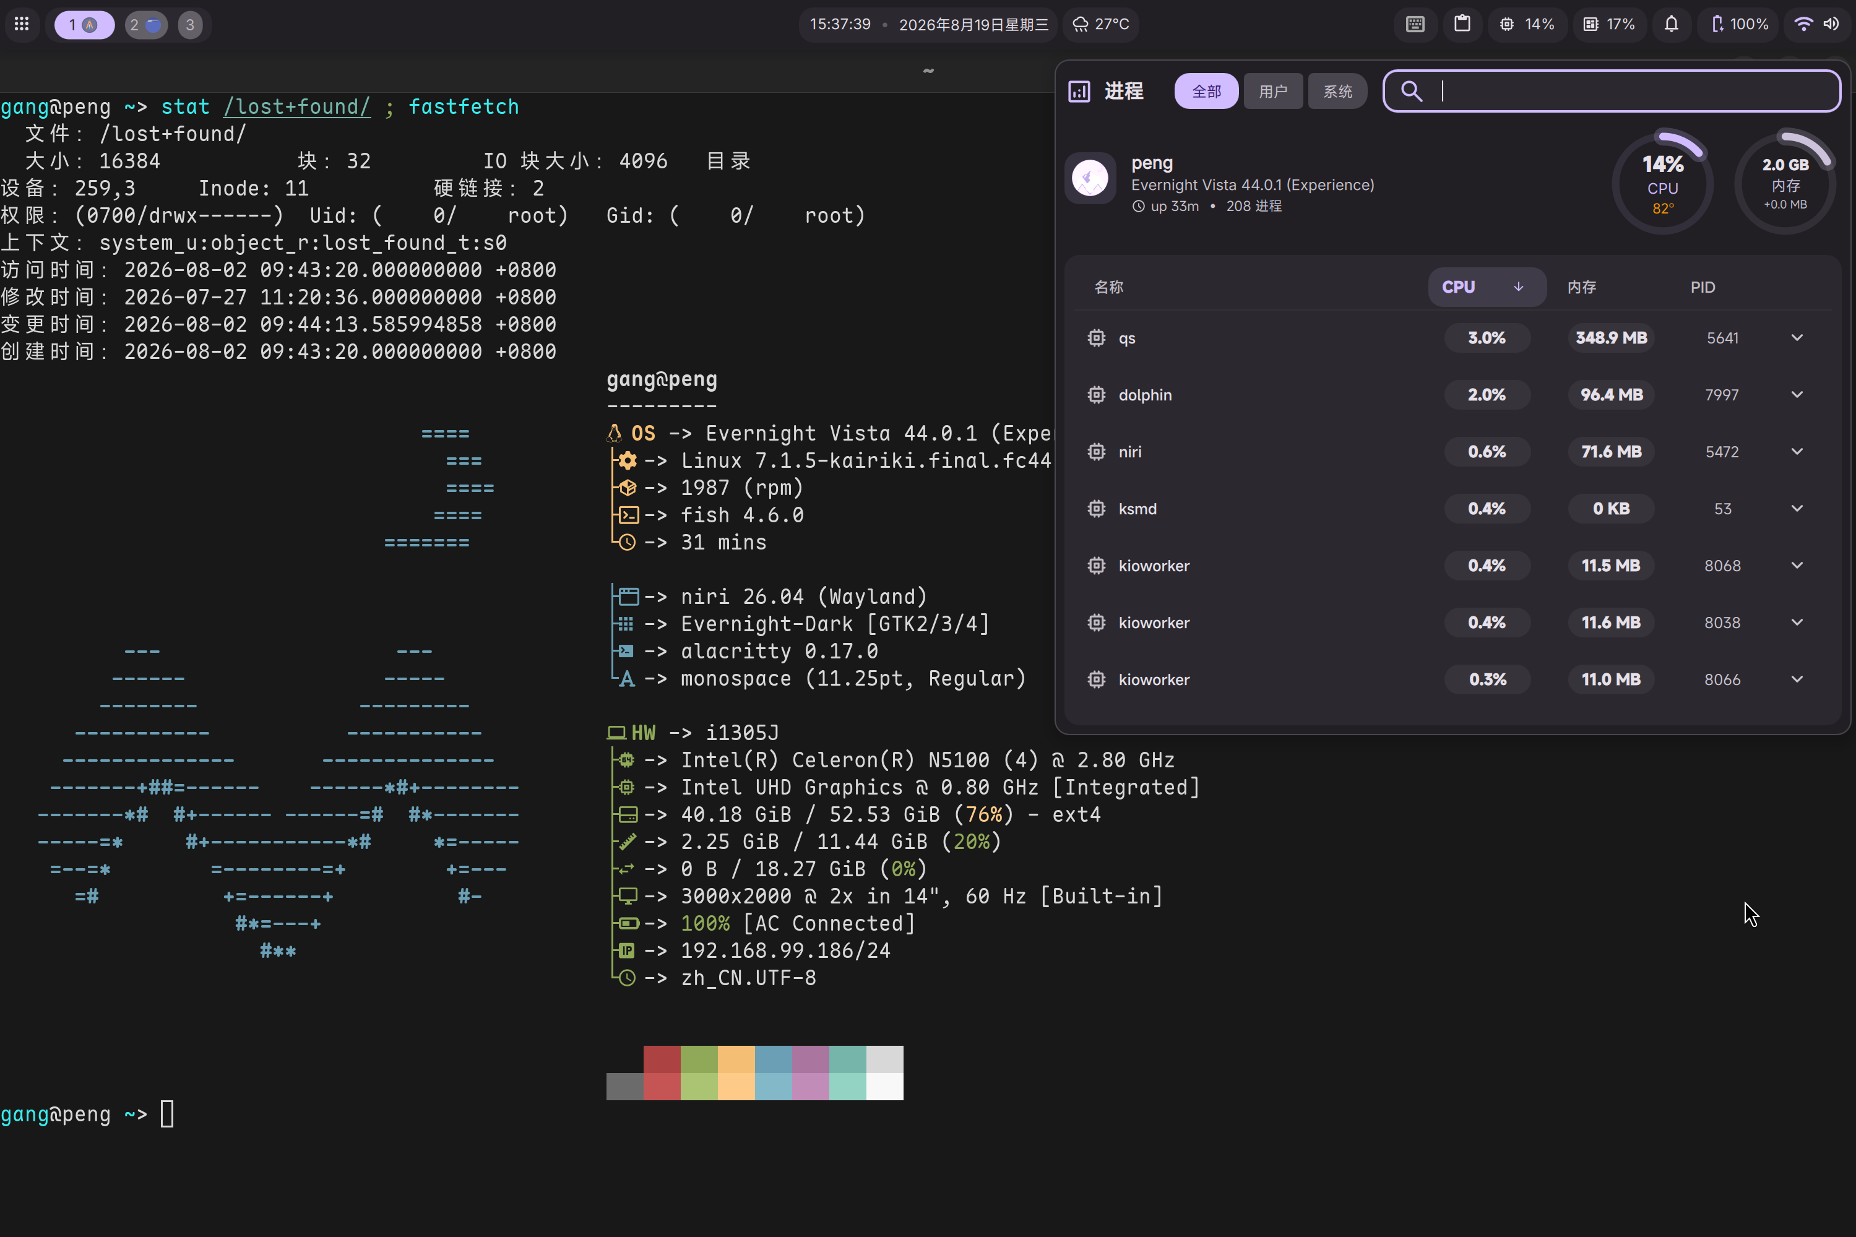The width and height of the screenshot is (1856, 1237).
Task: Select the 系统 filter tab
Action: (x=1338, y=92)
